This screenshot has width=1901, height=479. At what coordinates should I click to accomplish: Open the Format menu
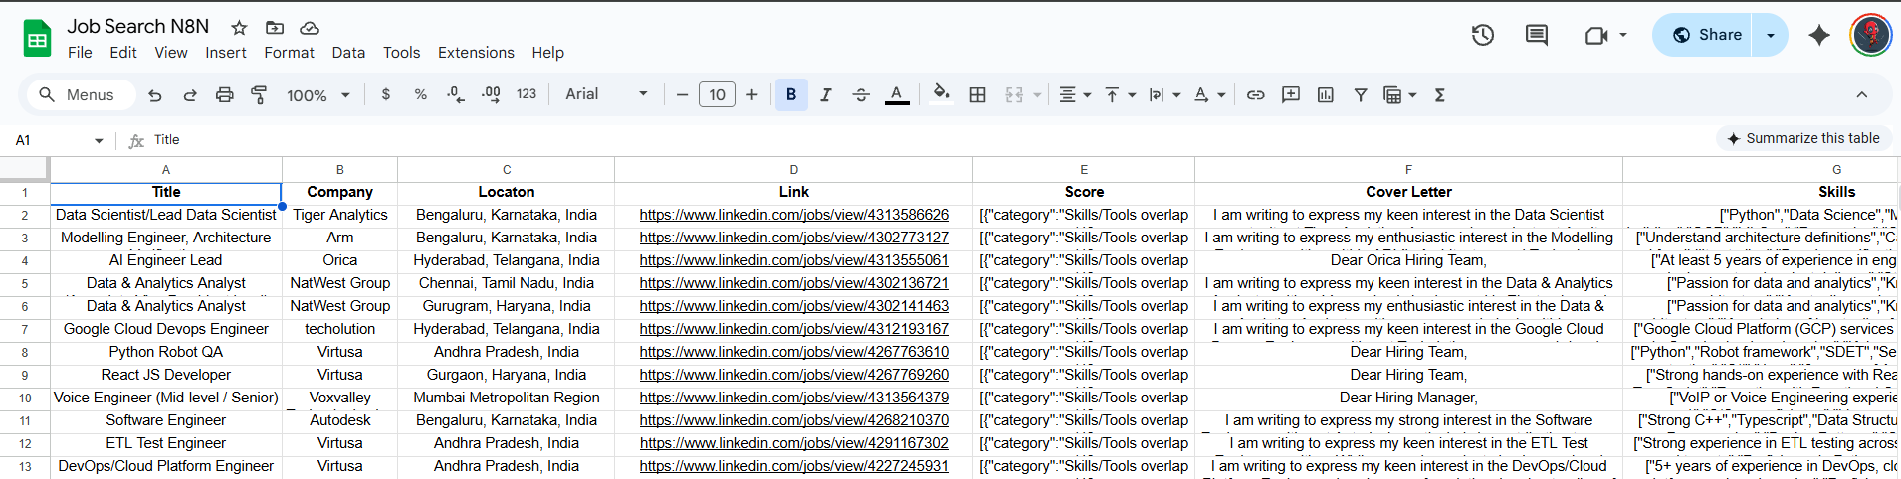(289, 53)
